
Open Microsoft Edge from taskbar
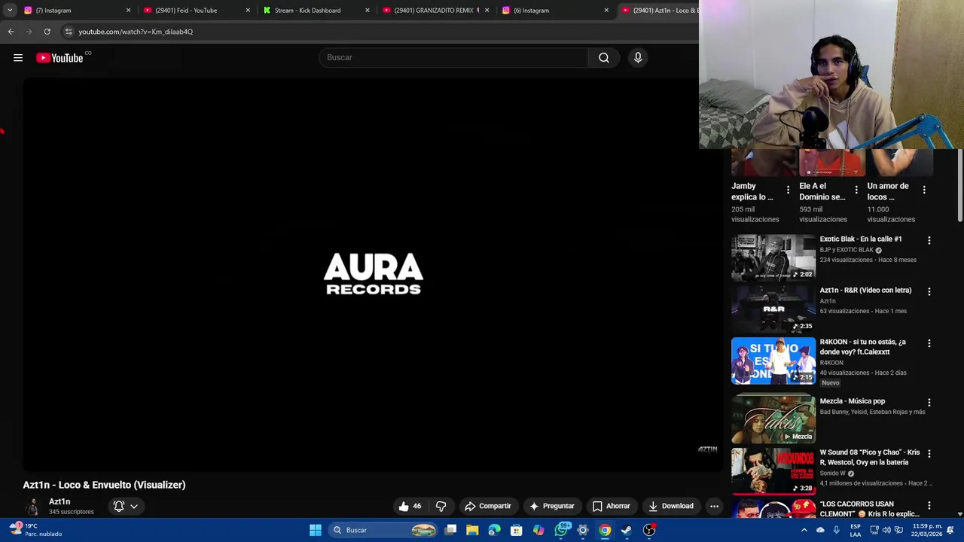pyautogui.click(x=494, y=530)
